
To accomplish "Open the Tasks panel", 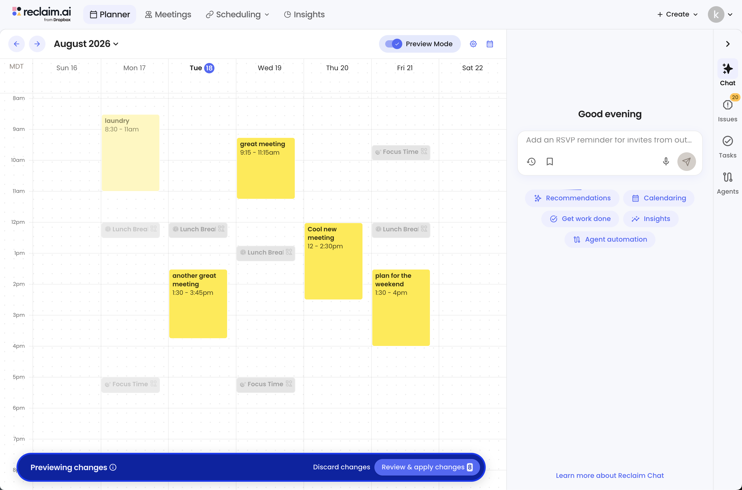I will coord(728,147).
